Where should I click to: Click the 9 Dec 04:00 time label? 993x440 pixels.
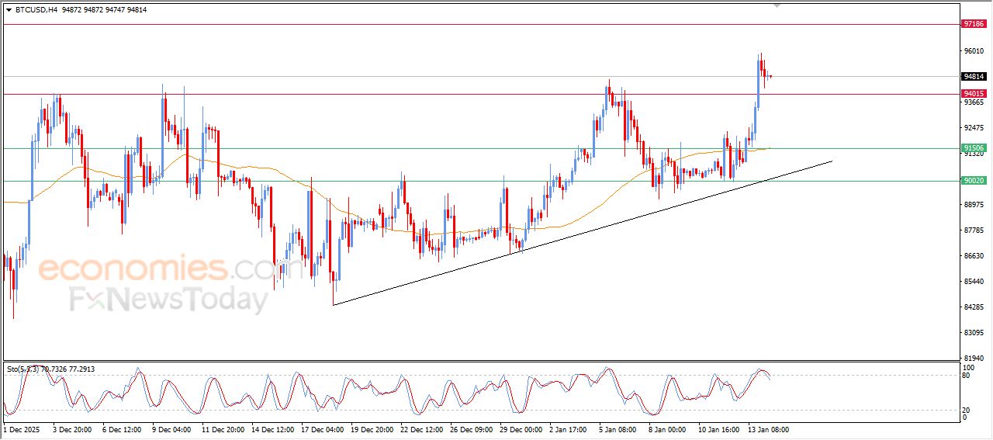pyautogui.click(x=171, y=429)
